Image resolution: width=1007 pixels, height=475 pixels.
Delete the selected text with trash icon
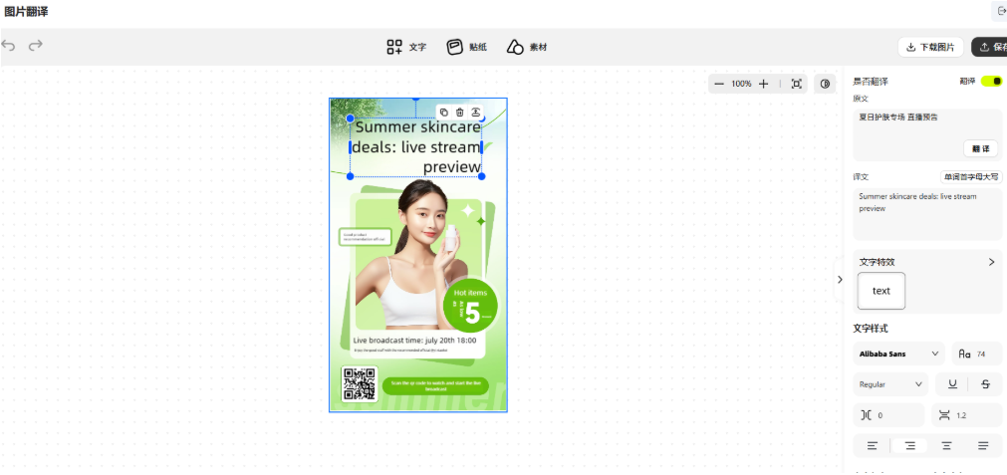pyautogui.click(x=460, y=113)
